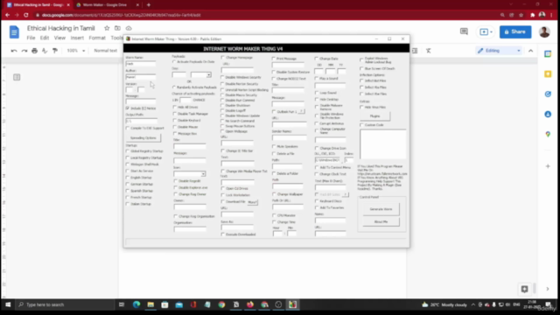The width and height of the screenshot is (560, 315).
Task: Get add-ons with the plus icon
Action: point(548,166)
